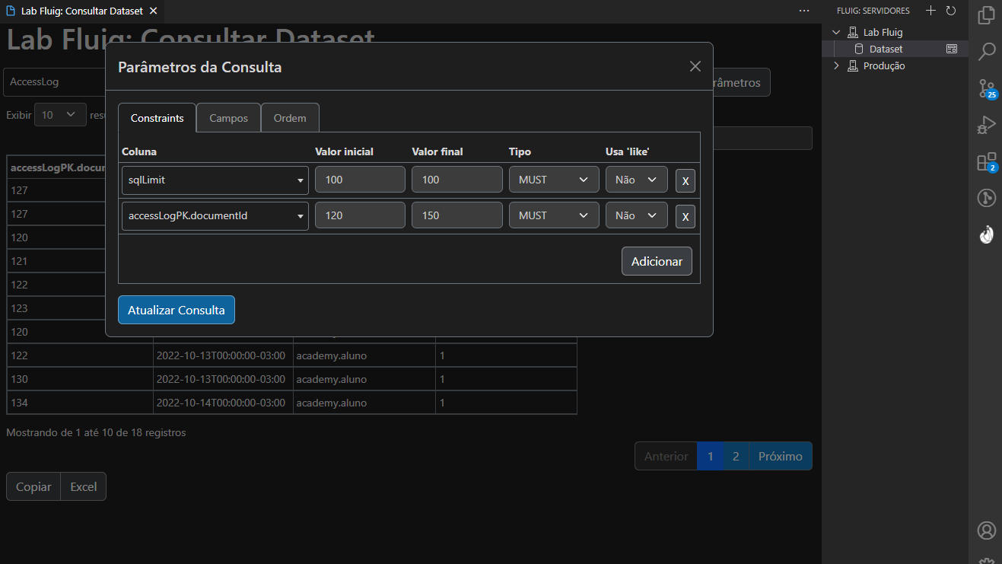Click the AccessLog dataset name field

(x=55, y=82)
